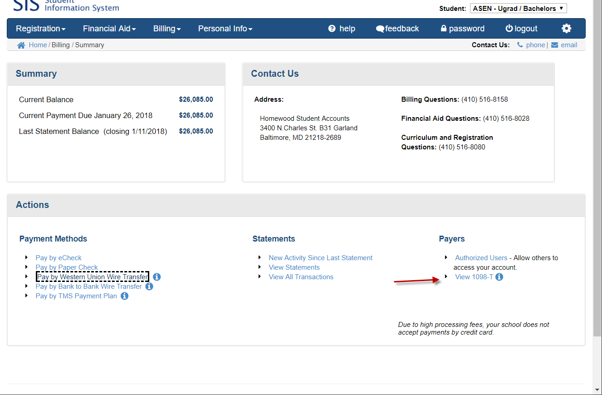Image resolution: width=602 pixels, height=395 pixels.
Task: Open Pay by TMS Payment Plan
Action: pos(76,296)
